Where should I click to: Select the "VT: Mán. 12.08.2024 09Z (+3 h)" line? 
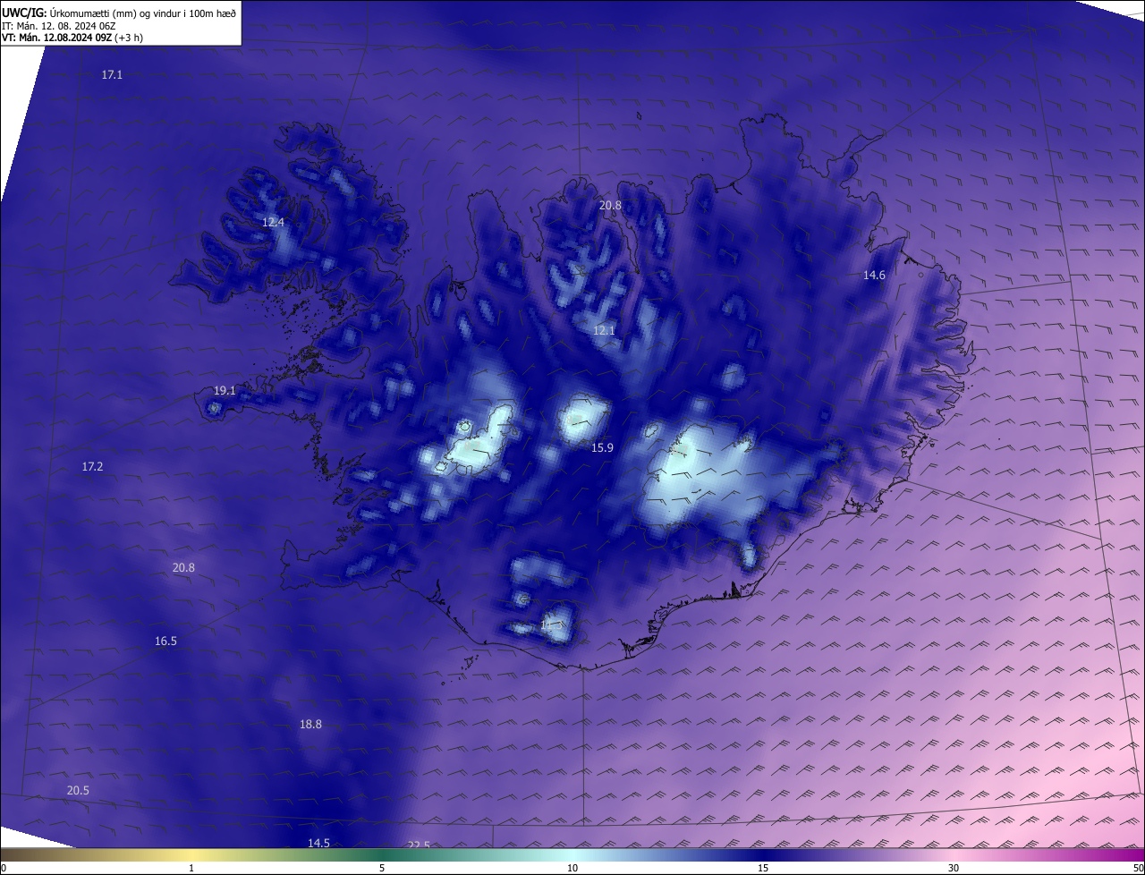72,38
